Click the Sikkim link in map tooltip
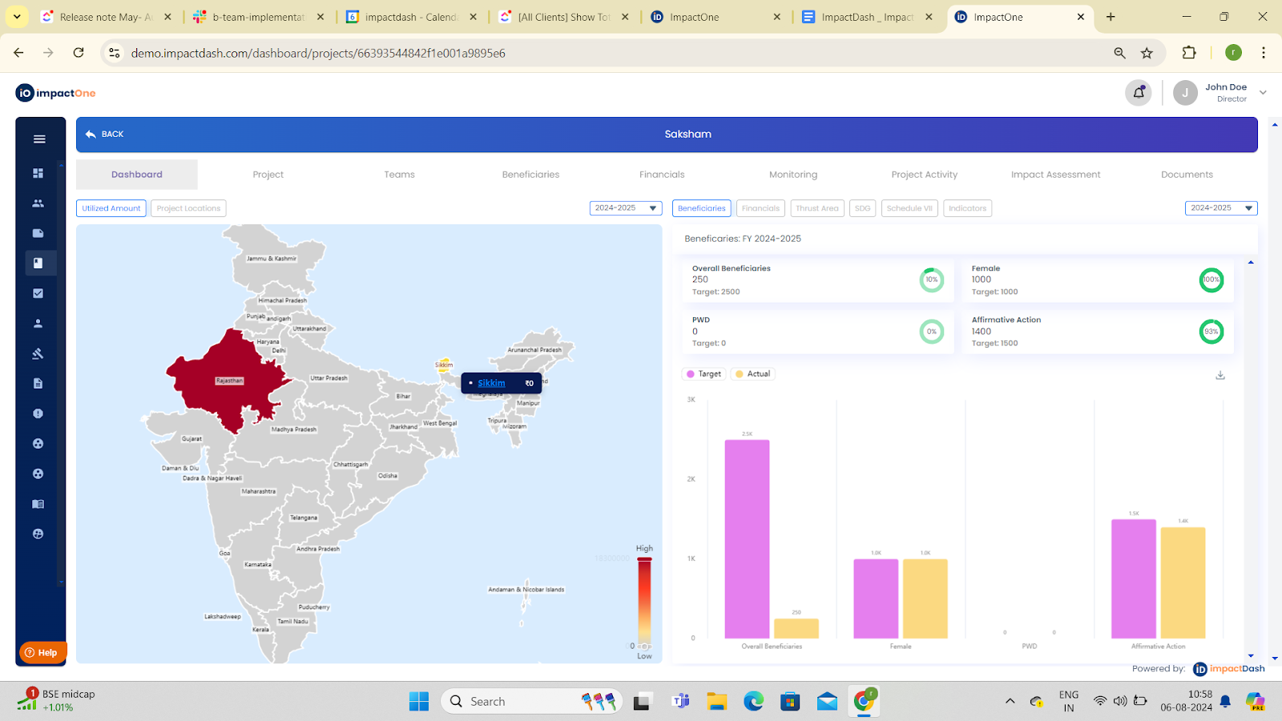 tap(491, 383)
